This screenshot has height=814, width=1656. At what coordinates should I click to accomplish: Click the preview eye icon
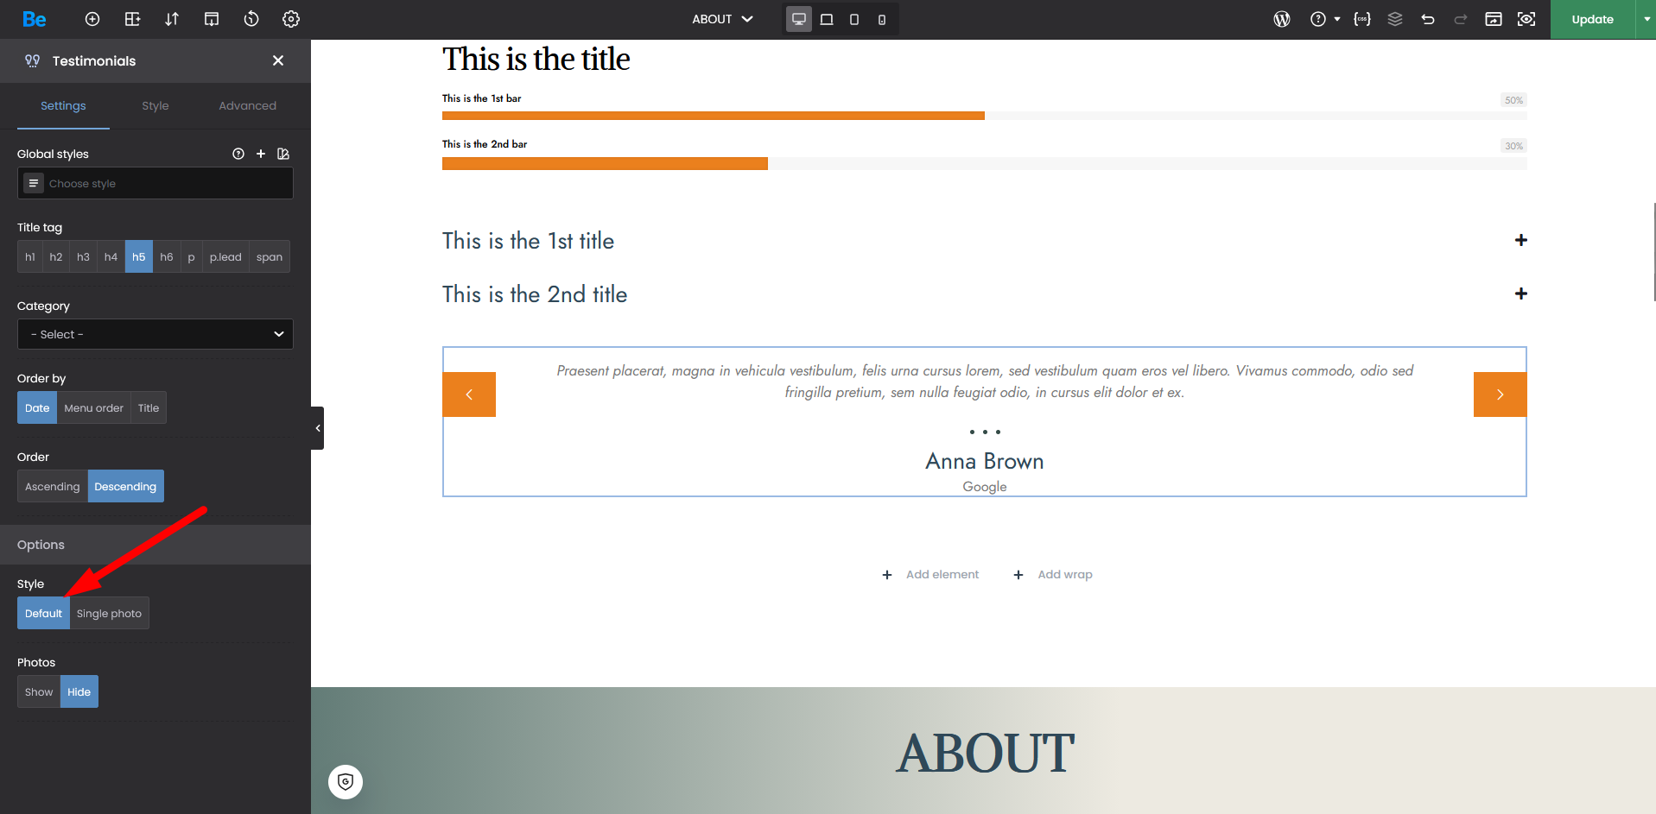point(1526,19)
